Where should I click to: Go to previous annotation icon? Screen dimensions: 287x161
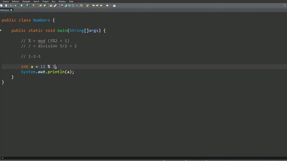(87, 5)
